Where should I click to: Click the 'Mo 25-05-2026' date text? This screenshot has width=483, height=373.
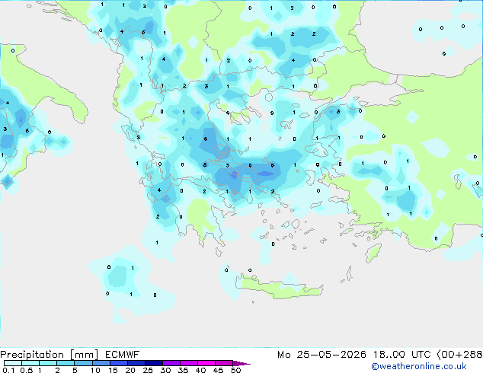[x=321, y=355]
